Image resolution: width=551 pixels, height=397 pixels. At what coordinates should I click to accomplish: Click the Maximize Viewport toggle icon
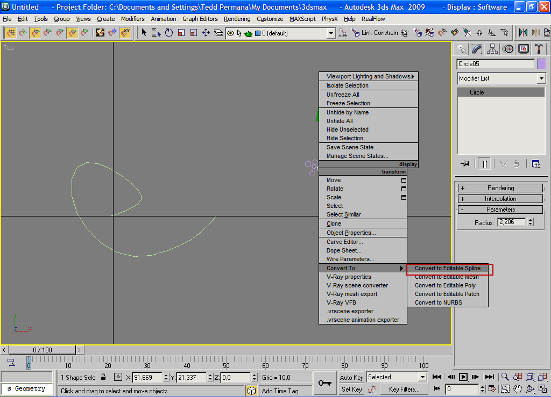click(x=542, y=389)
